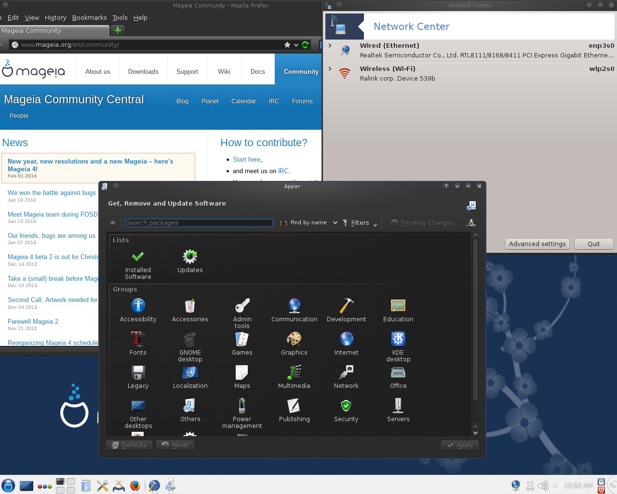Open the Power management group
Screen dimensions: 617x494
[x=242, y=413]
